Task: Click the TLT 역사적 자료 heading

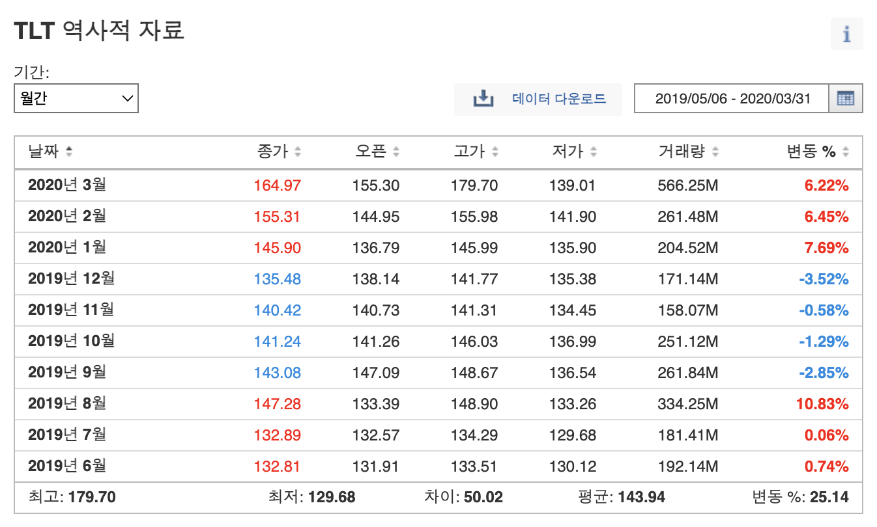Action: point(99,31)
